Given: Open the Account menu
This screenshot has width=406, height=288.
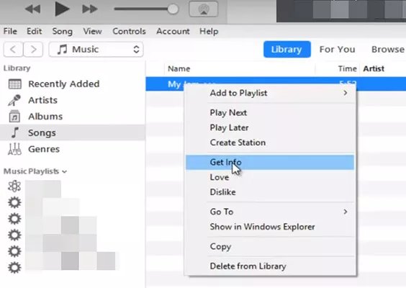Looking at the screenshot, I should pyautogui.click(x=173, y=32).
